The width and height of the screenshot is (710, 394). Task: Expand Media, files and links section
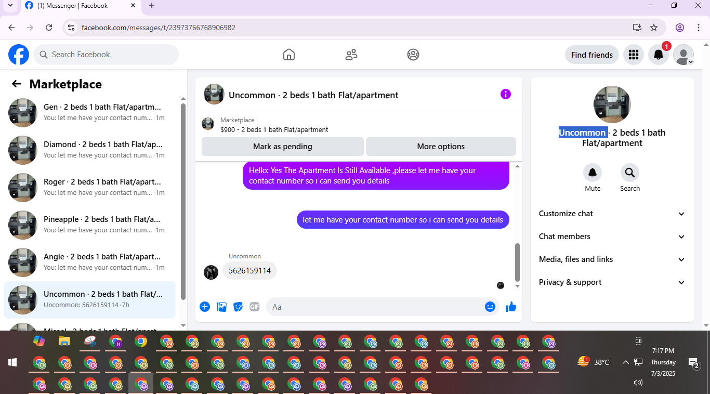(612, 259)
